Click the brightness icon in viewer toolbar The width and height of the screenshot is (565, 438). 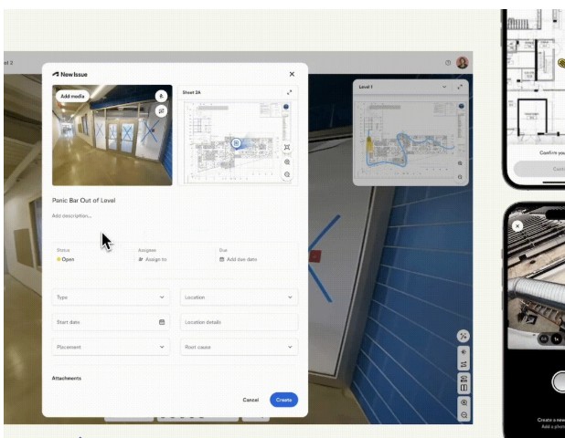[464, 352]
